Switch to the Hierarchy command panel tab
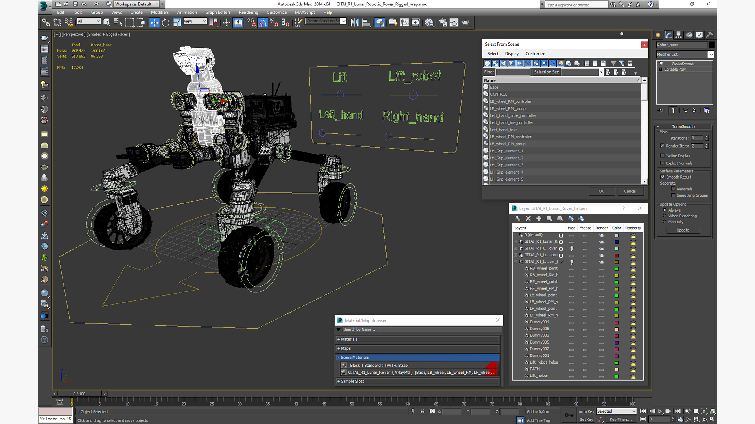 [x=678, y=35]
